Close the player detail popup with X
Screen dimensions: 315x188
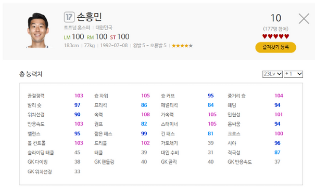[x=304, y=19]
